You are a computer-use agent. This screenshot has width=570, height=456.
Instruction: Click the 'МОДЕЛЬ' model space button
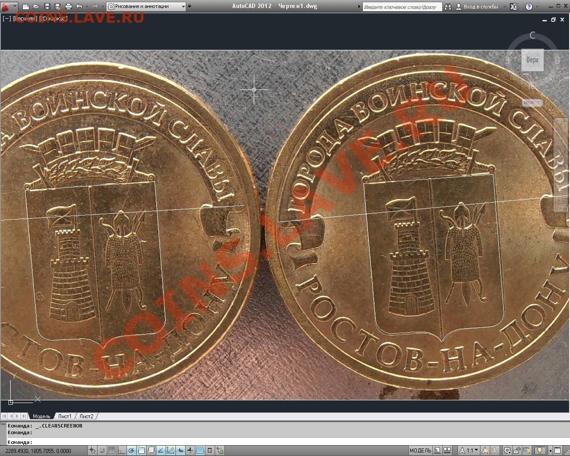click(x=420, y=451)
